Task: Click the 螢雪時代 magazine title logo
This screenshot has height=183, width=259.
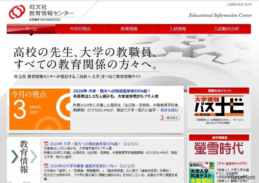Action: pyautogui.click(x=219, y=148)
